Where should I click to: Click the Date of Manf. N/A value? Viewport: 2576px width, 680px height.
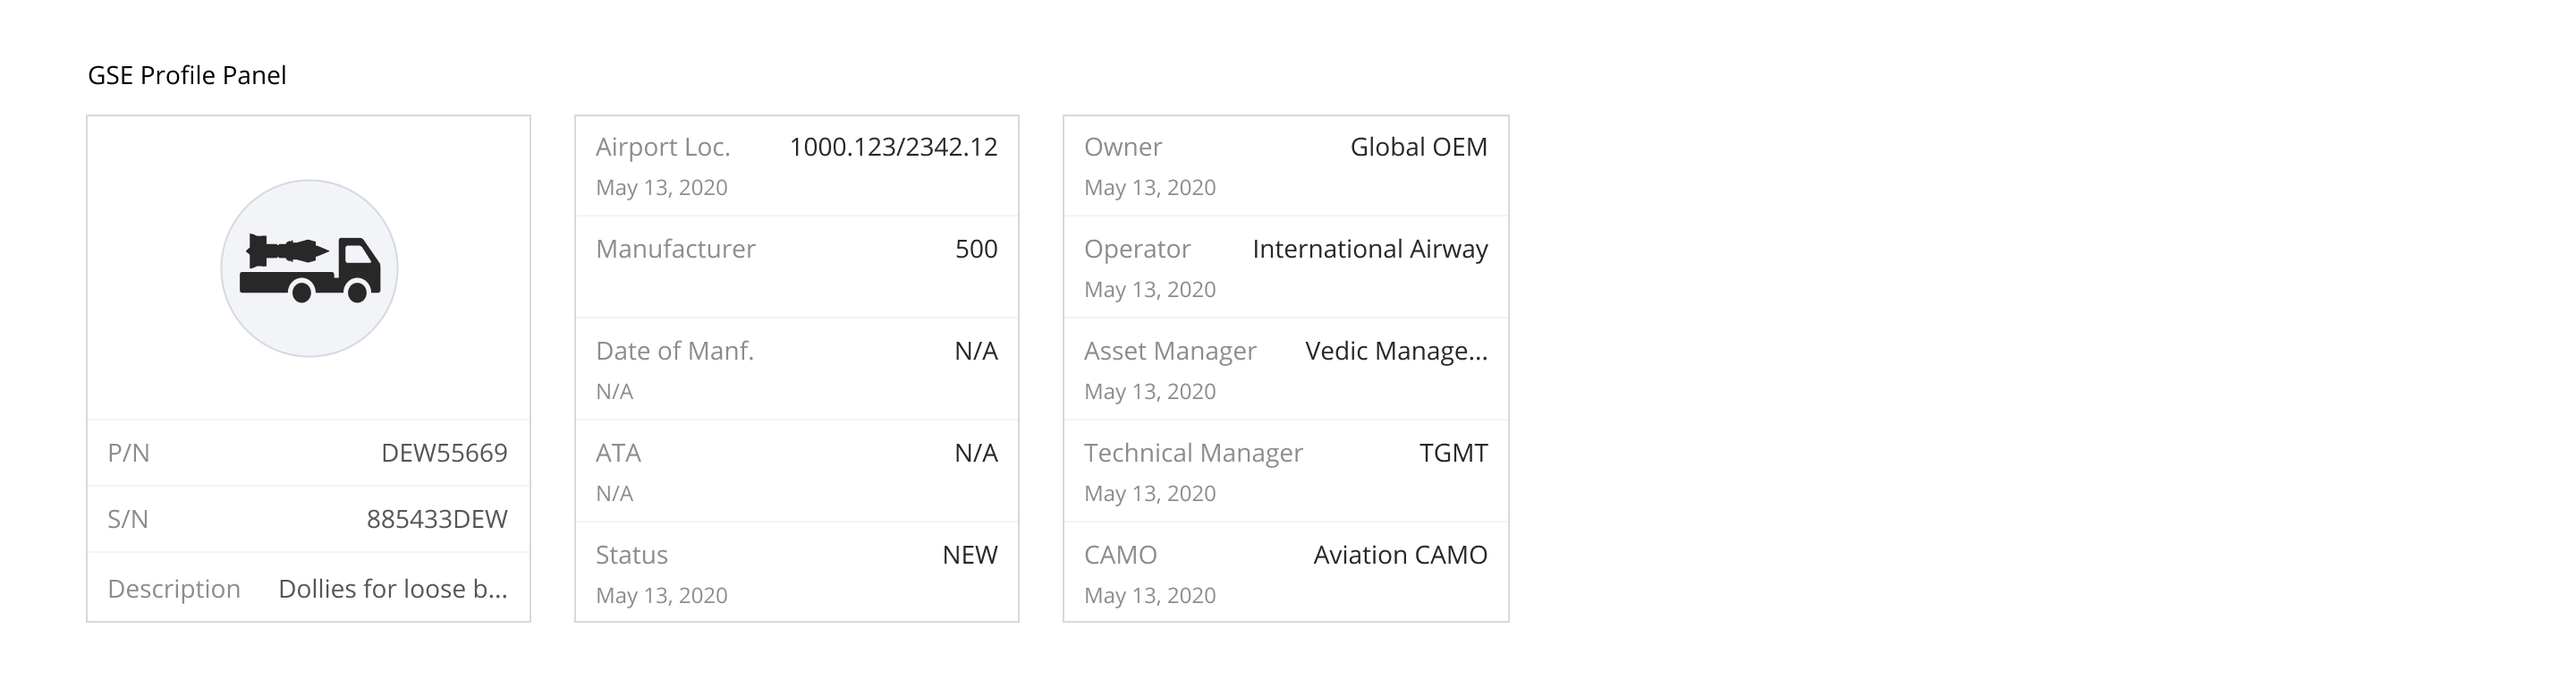(975, 351)
